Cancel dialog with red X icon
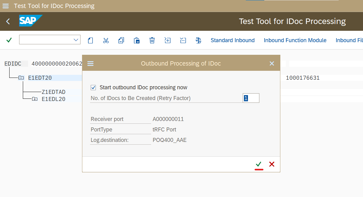The width and height of the screenshot is (363, 197). pyautogui.click(x=272, y=164)
